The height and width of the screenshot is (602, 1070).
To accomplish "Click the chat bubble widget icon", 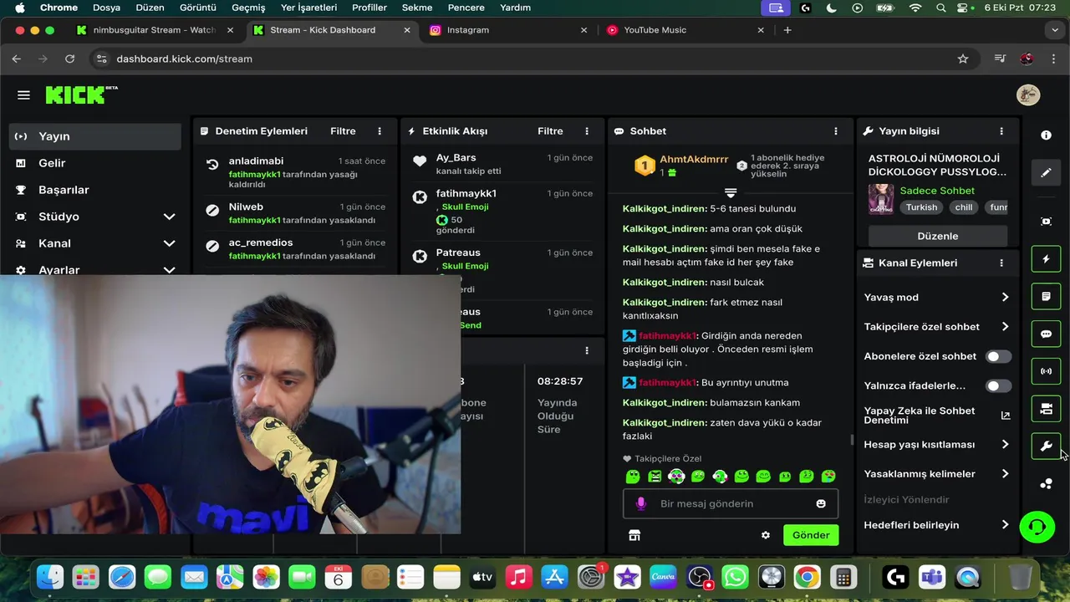I will pyautogui.click(x=1046, y=334).
